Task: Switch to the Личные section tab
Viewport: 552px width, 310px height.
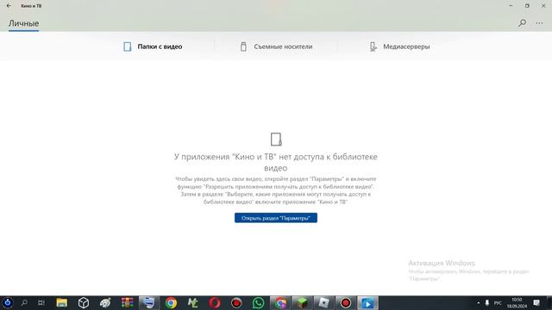Action: point(23,23)
